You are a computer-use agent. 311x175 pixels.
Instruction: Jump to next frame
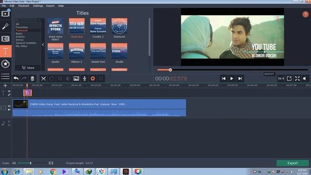[240, 79]
